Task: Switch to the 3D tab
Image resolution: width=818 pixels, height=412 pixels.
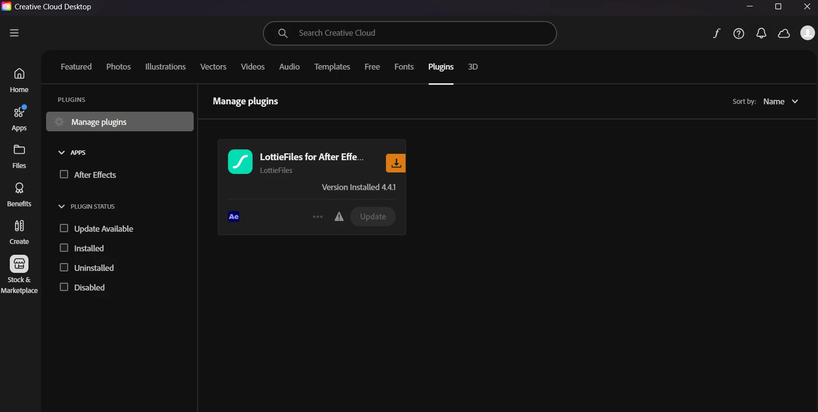Action: pyautogui.click(x=473, y=67)
